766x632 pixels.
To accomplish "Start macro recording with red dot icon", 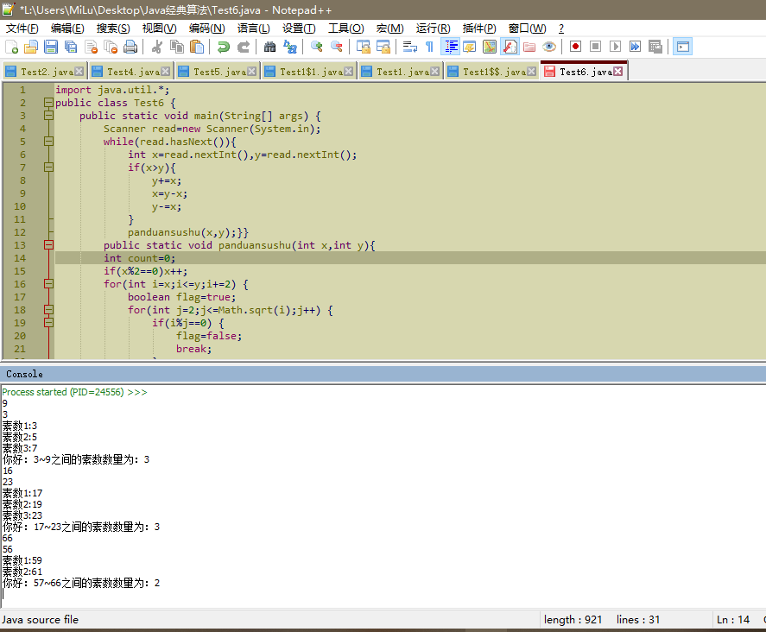I will click(x=575, y=47).
